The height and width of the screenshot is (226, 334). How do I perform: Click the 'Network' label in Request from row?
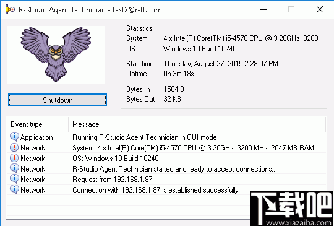[33, 180]
